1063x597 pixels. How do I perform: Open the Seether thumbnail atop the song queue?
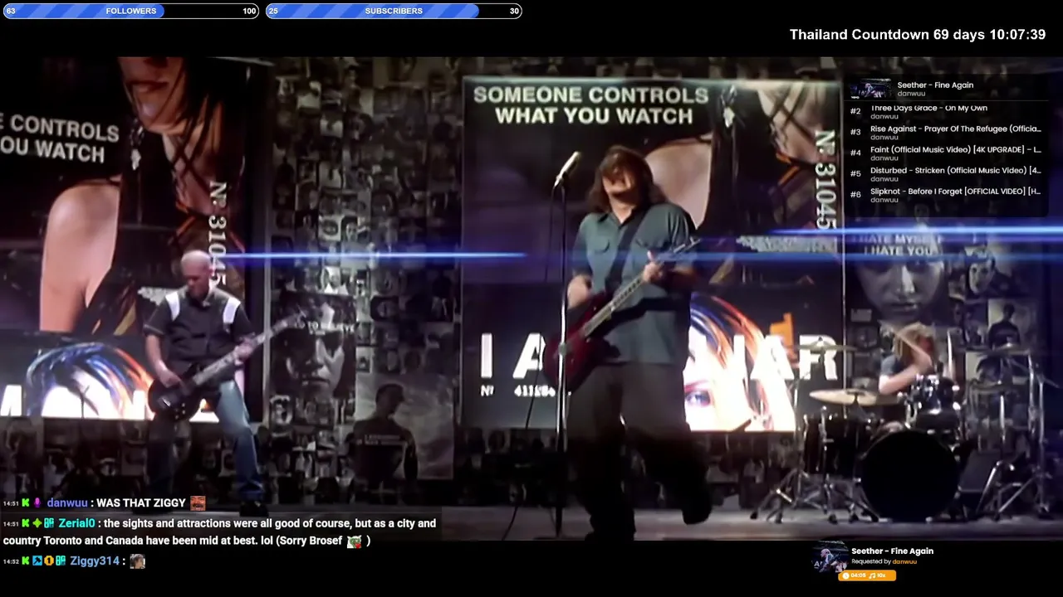tap(869, 88)
